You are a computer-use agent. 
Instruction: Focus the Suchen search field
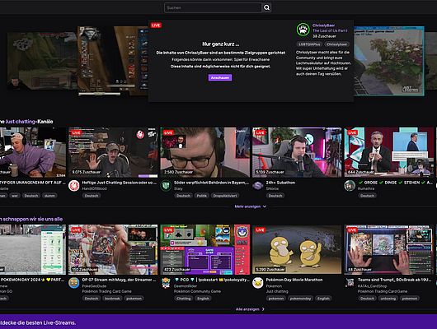click(x=213, y=7)
